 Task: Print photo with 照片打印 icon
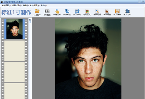click(x=127, y=12)
